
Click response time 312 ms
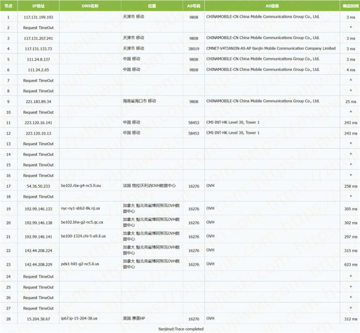coord(351,319)
